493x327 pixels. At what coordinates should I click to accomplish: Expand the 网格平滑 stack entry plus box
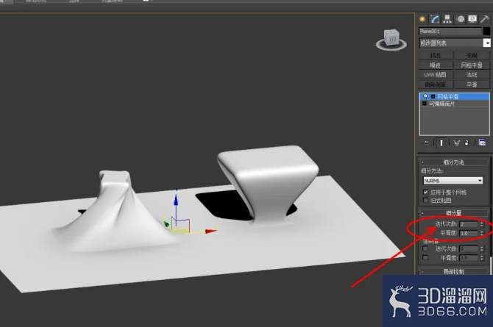pos(433,96)
